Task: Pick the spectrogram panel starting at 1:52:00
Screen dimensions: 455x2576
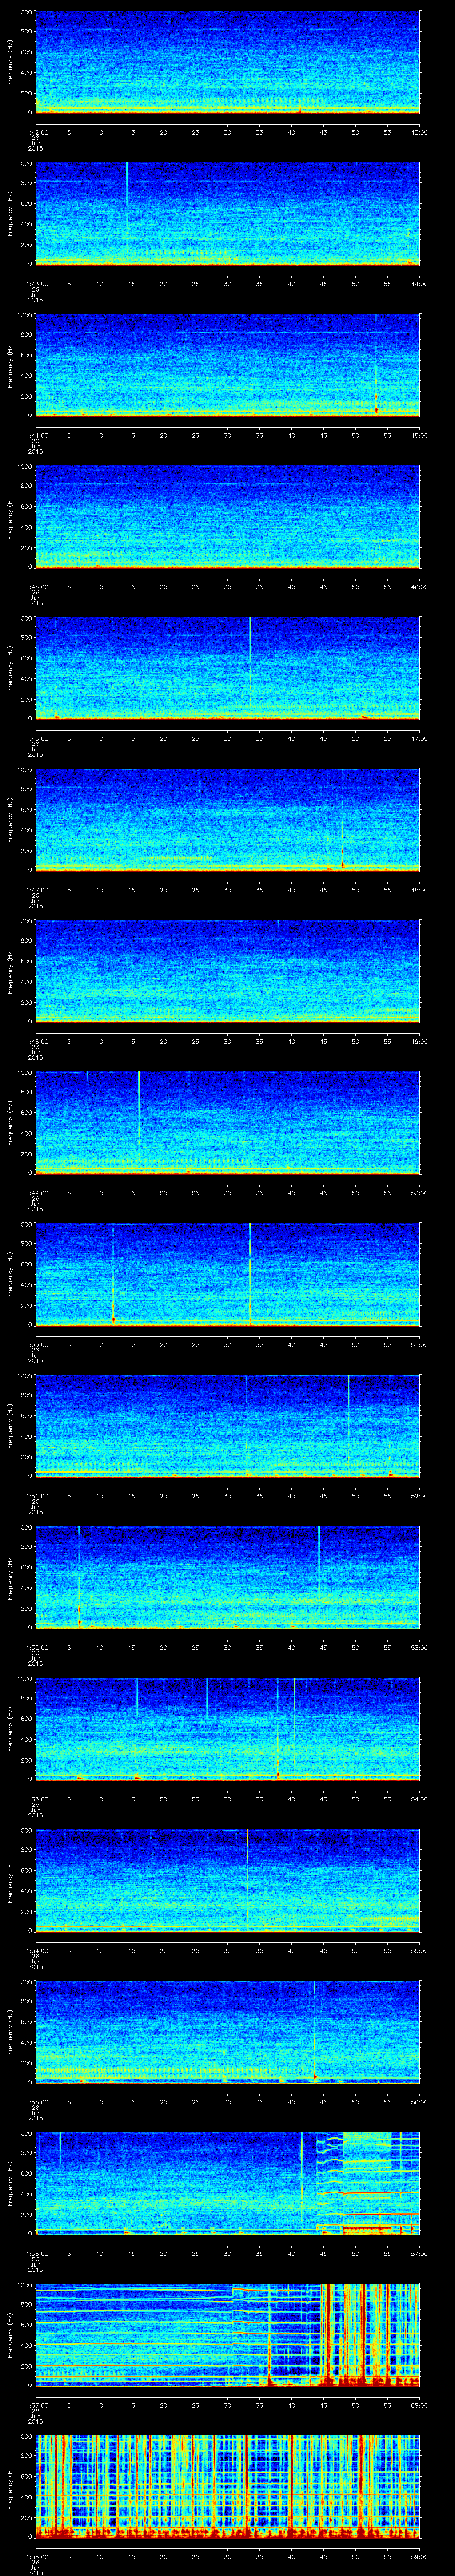Action: (228, 1578)
